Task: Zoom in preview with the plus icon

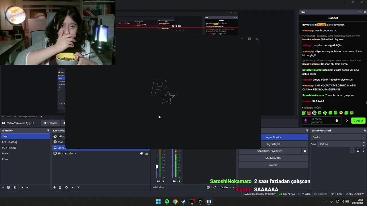Action: [x=15, y=116]
